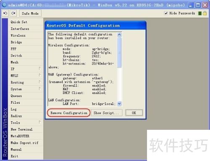
Task: Click the 'LAN Configuration:' text
Action: 64,100
